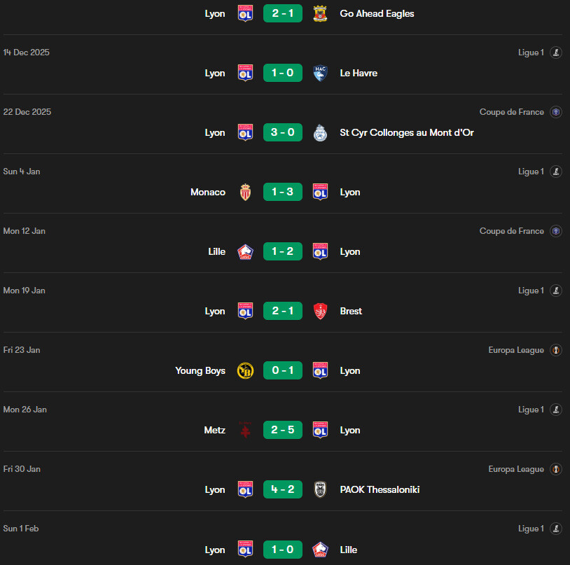
Task: Select the Go Ahead Eagles team name
Action: click(x=377, y=13)
